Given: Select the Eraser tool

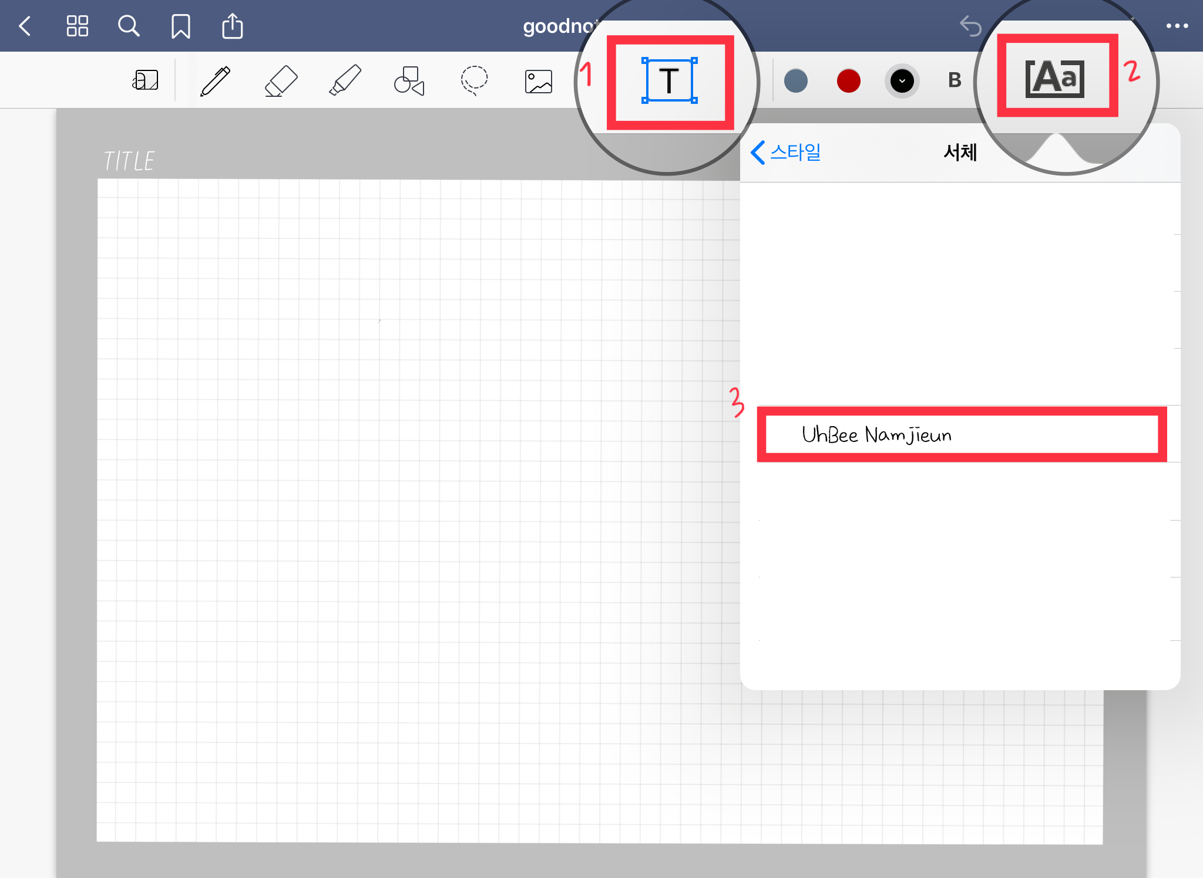Looking at the screenshot, I should 280,81.
